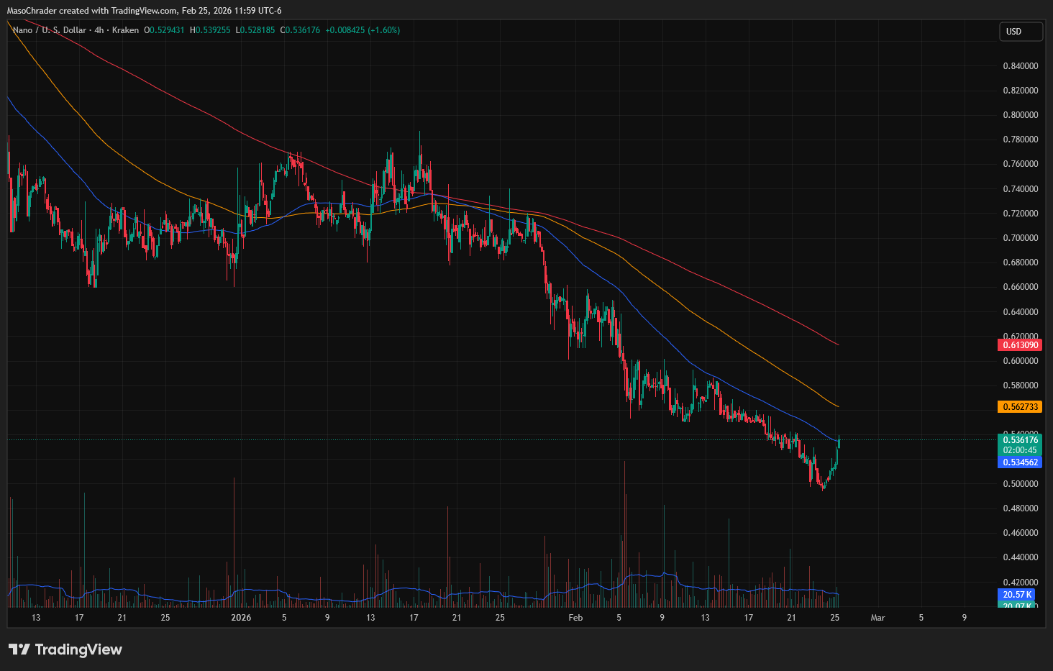Click the 02:00:45 bar countdown timer
The image size is (1053, 671).
click(x=1021, y=450)
